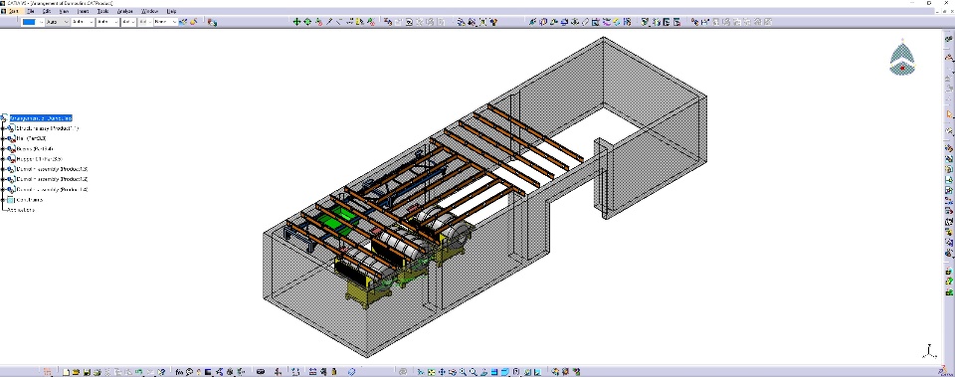Select the Applications tree item
The width and height of the screenshot is (955, 377).
20,210
